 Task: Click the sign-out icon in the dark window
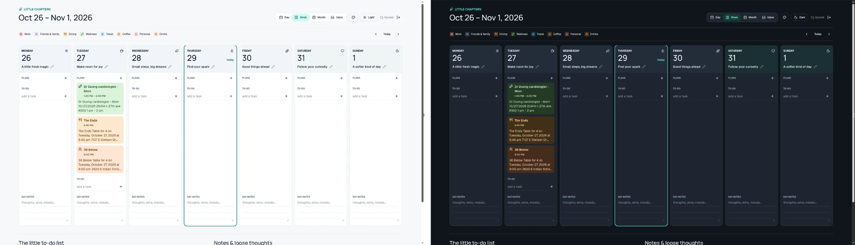[829, 17]
